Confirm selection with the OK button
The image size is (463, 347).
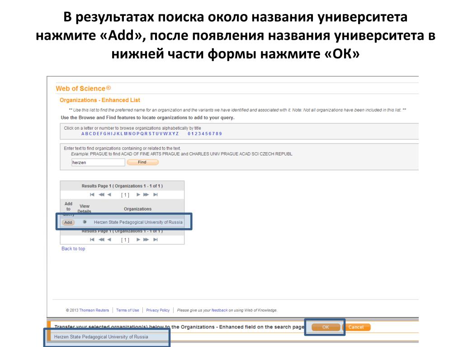click(326, 327)
